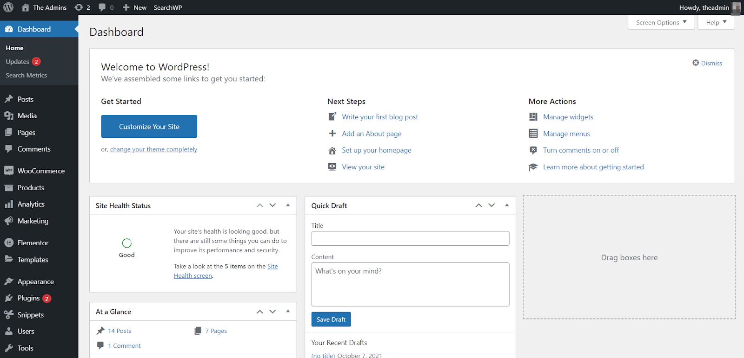Screen dimensions: 744x358
Task: Open the WooCommerce sidebar menu
Action: pos(40,171)
